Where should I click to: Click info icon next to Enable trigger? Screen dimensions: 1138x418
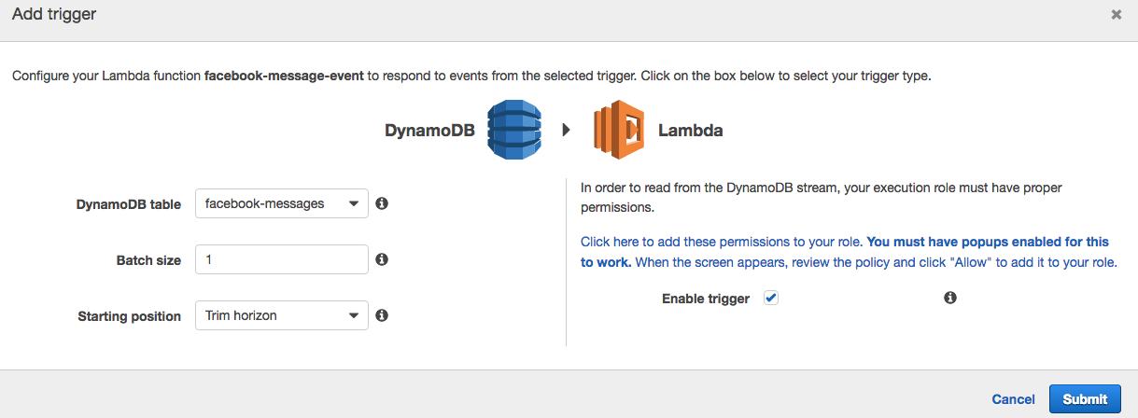(x=950, y=298)
